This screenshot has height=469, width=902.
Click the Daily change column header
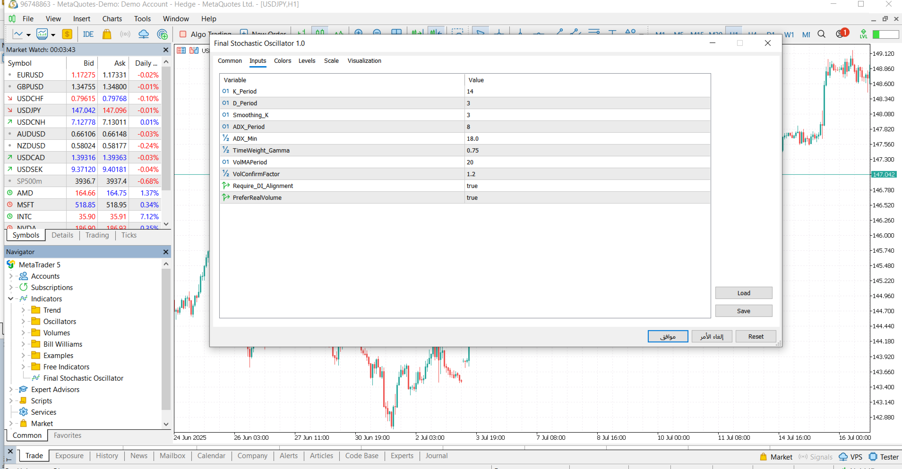(146, 63)
